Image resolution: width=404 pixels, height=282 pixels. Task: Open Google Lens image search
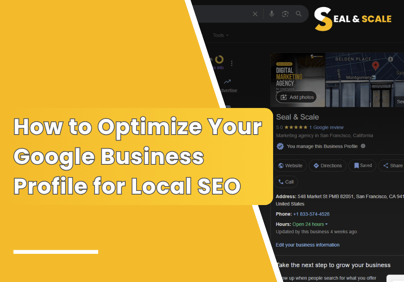pos(285,14)
